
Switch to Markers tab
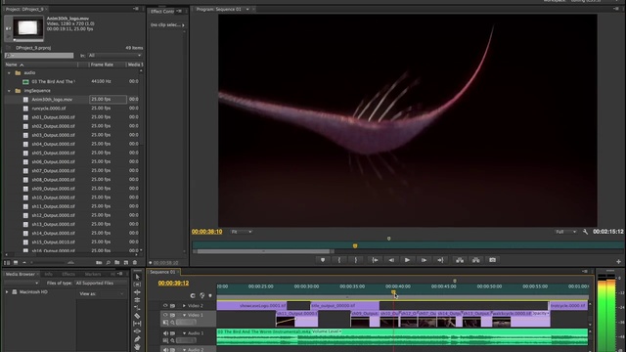pos(93,274)
